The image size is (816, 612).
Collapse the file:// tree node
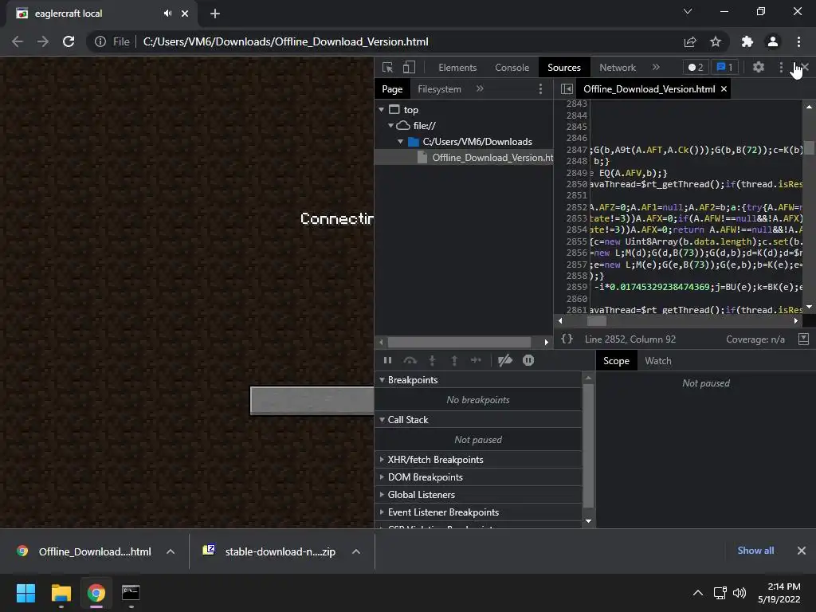point(390,125)
